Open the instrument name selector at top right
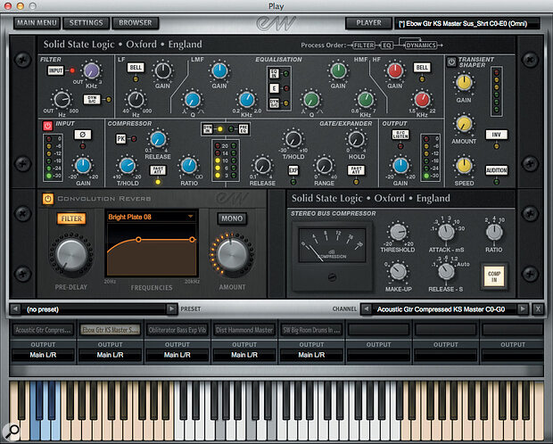The image size is (553, 444). click(467, 24)
